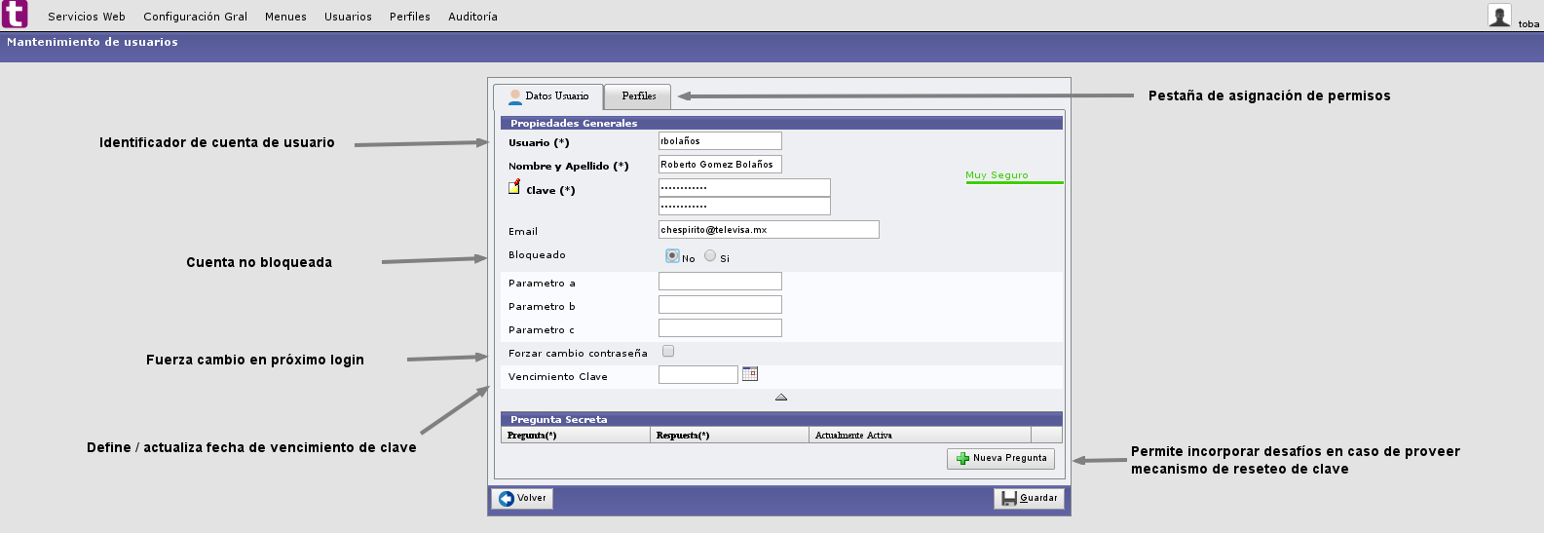The height and width of the screenshot is (533, 1544).
Task: Open the calendar picker for Vencimiento Clave
Action: 750,374
